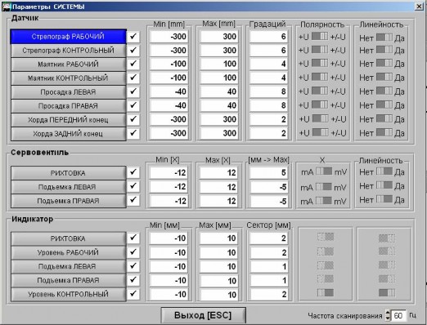Toggle the indicator РИХТОВКА checkbox
This screenshot has height=325, width=427.
click(x=133, y=238)
